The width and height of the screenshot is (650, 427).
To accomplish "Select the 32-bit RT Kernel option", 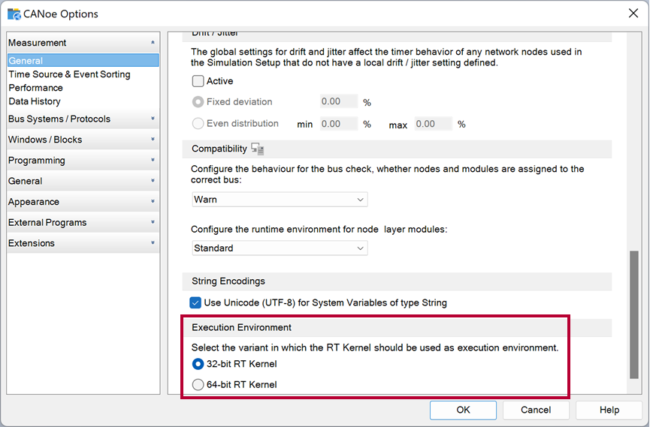I will [198, 364].
